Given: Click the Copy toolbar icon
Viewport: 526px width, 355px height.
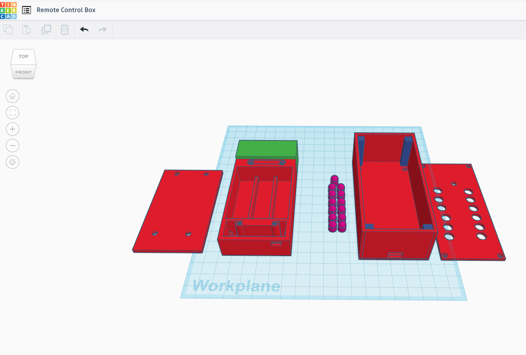Looking at the screenshot, I should 8,29.
